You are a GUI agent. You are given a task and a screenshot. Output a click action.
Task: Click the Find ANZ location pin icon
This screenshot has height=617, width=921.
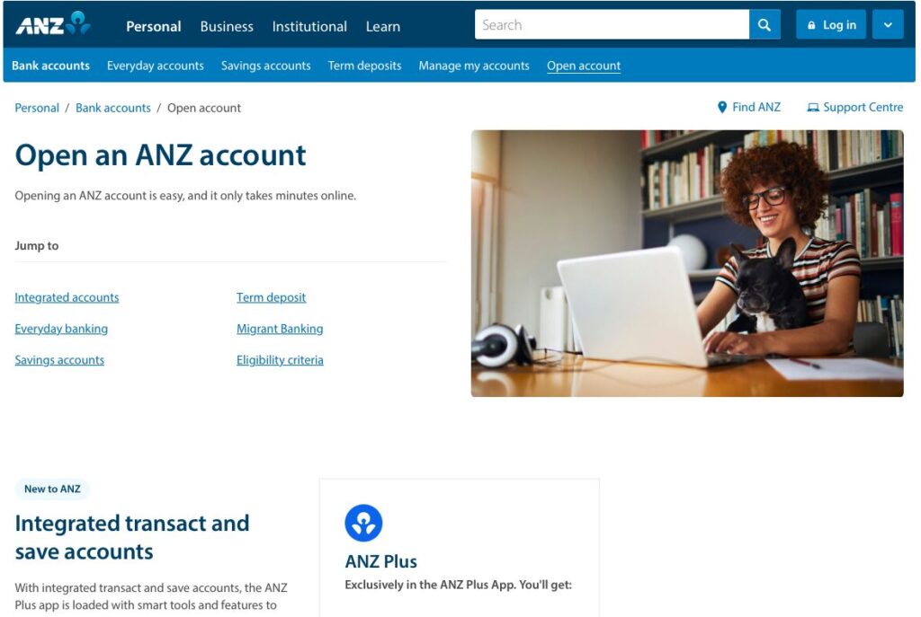(722, 108)
